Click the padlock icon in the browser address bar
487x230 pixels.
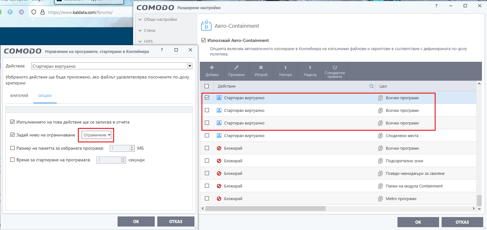click(43, 12)
